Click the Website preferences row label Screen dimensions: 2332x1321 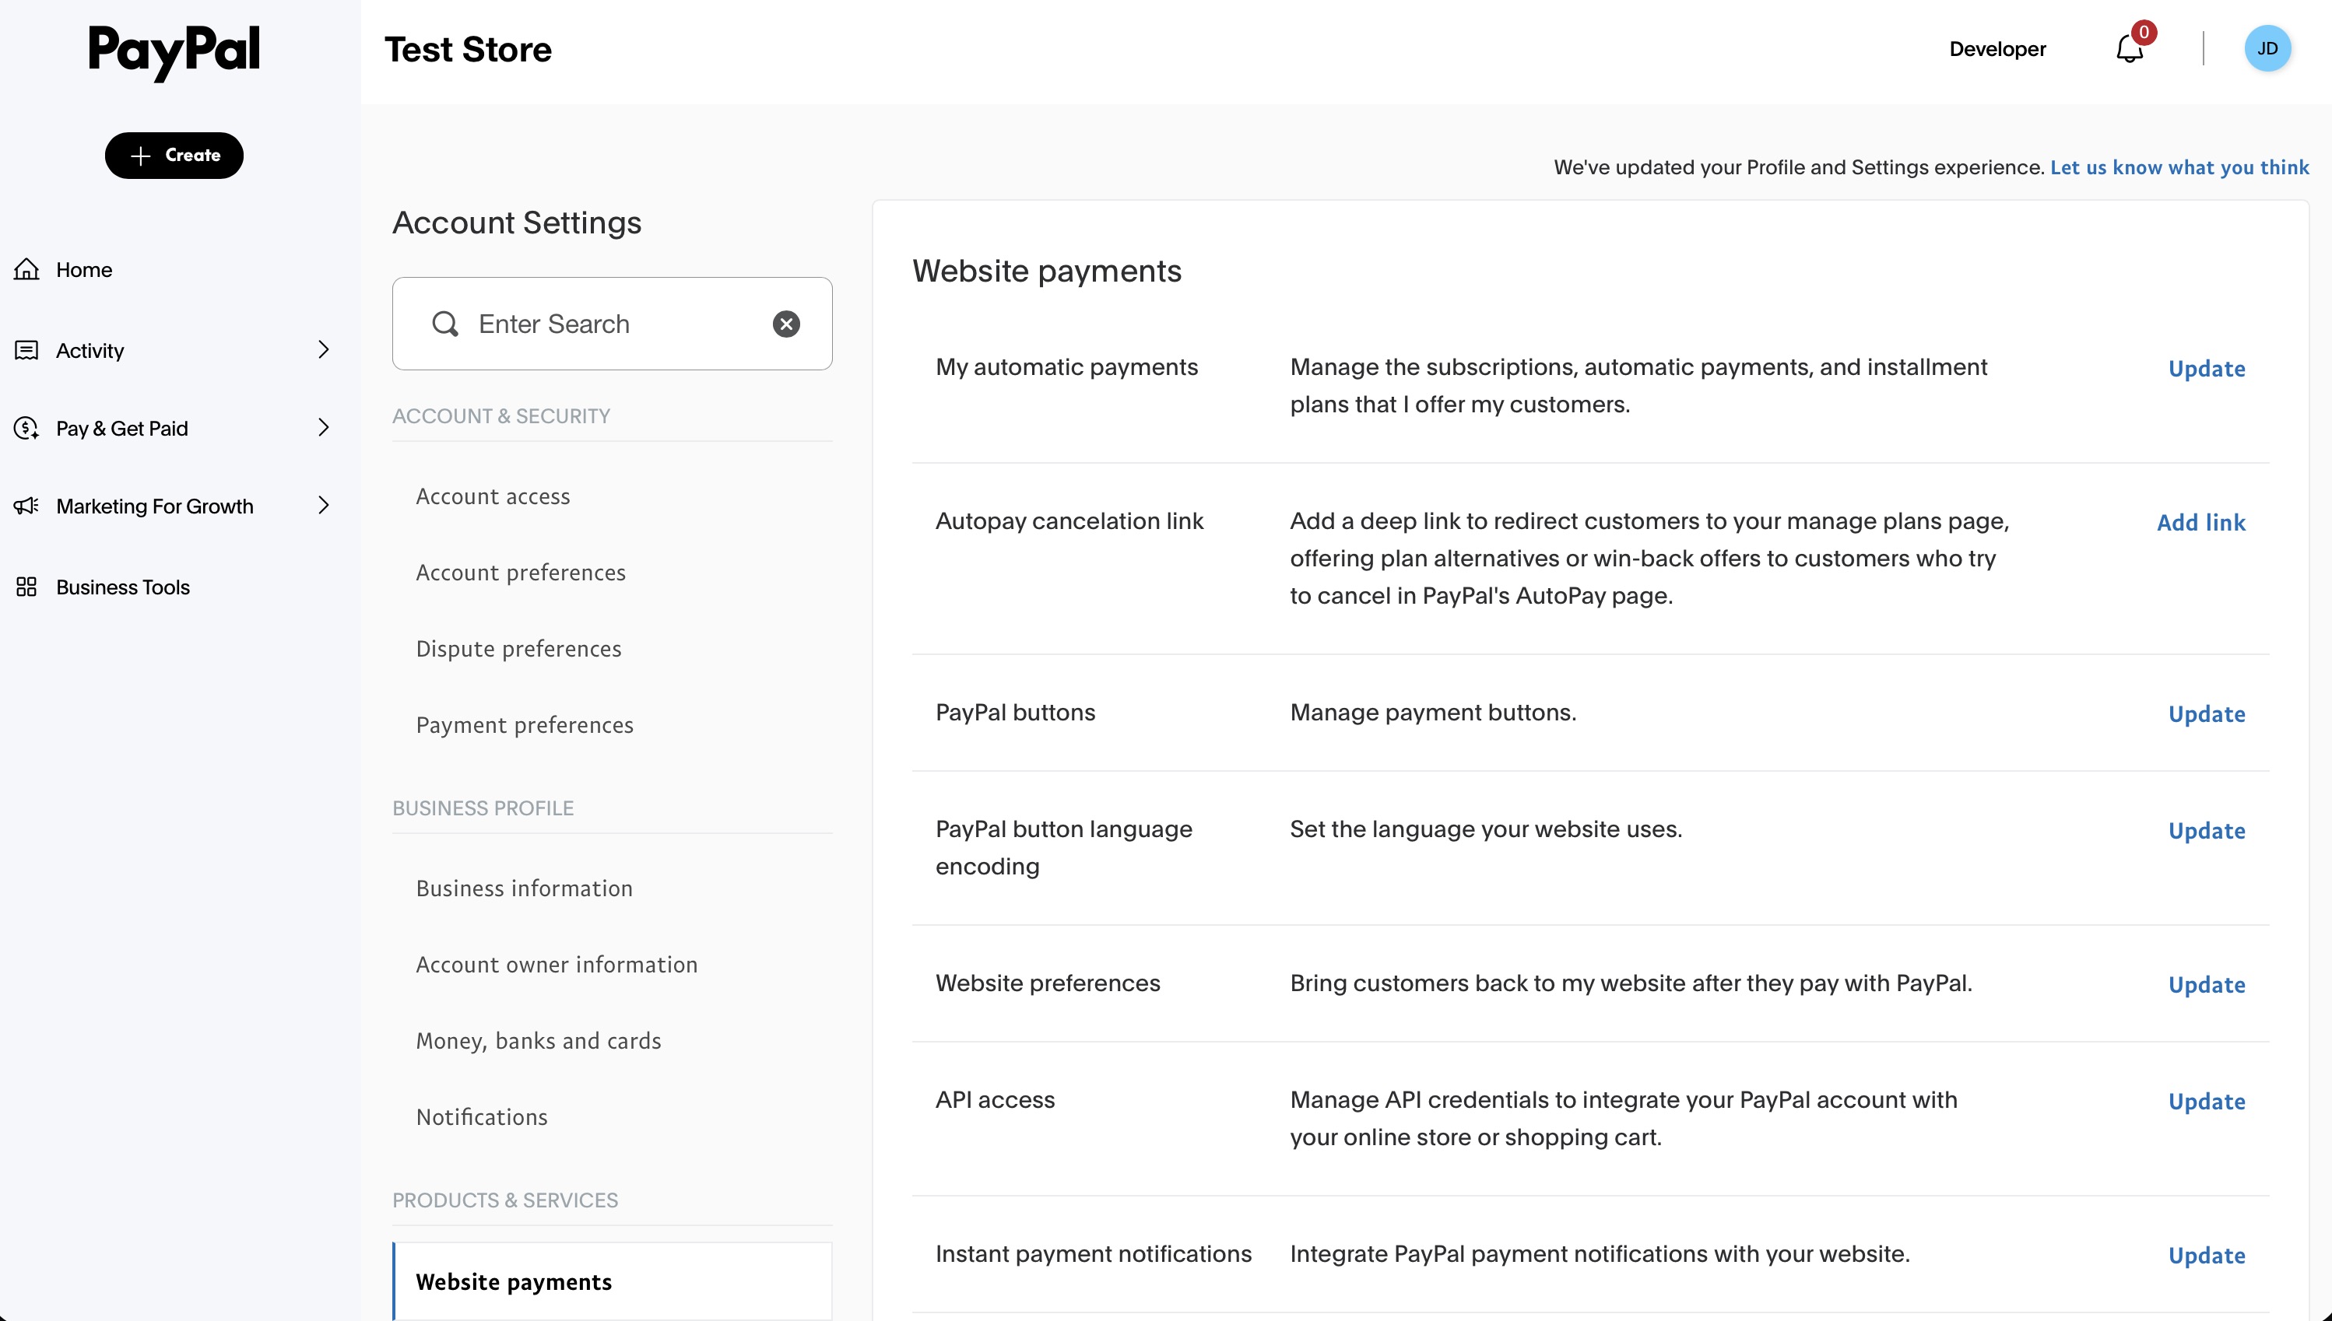[x=1048, y=983]
